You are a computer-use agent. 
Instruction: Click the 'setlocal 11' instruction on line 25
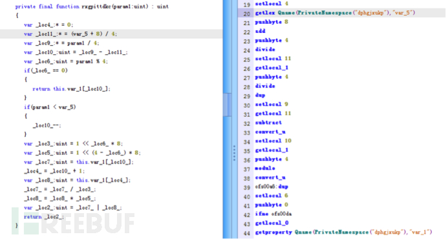(x=273, y=59)
